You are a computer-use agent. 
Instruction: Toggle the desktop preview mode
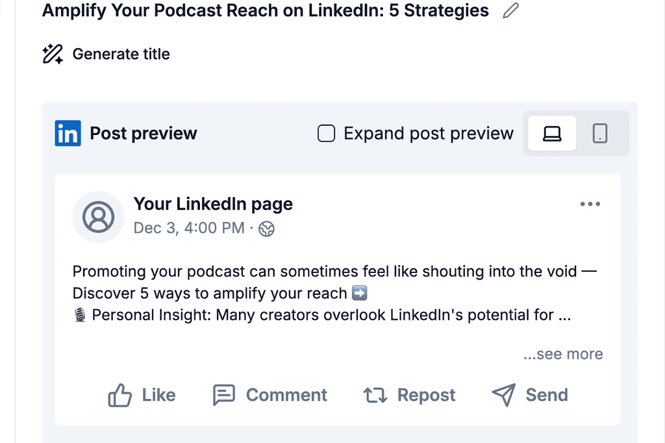(x=551, y=133)
